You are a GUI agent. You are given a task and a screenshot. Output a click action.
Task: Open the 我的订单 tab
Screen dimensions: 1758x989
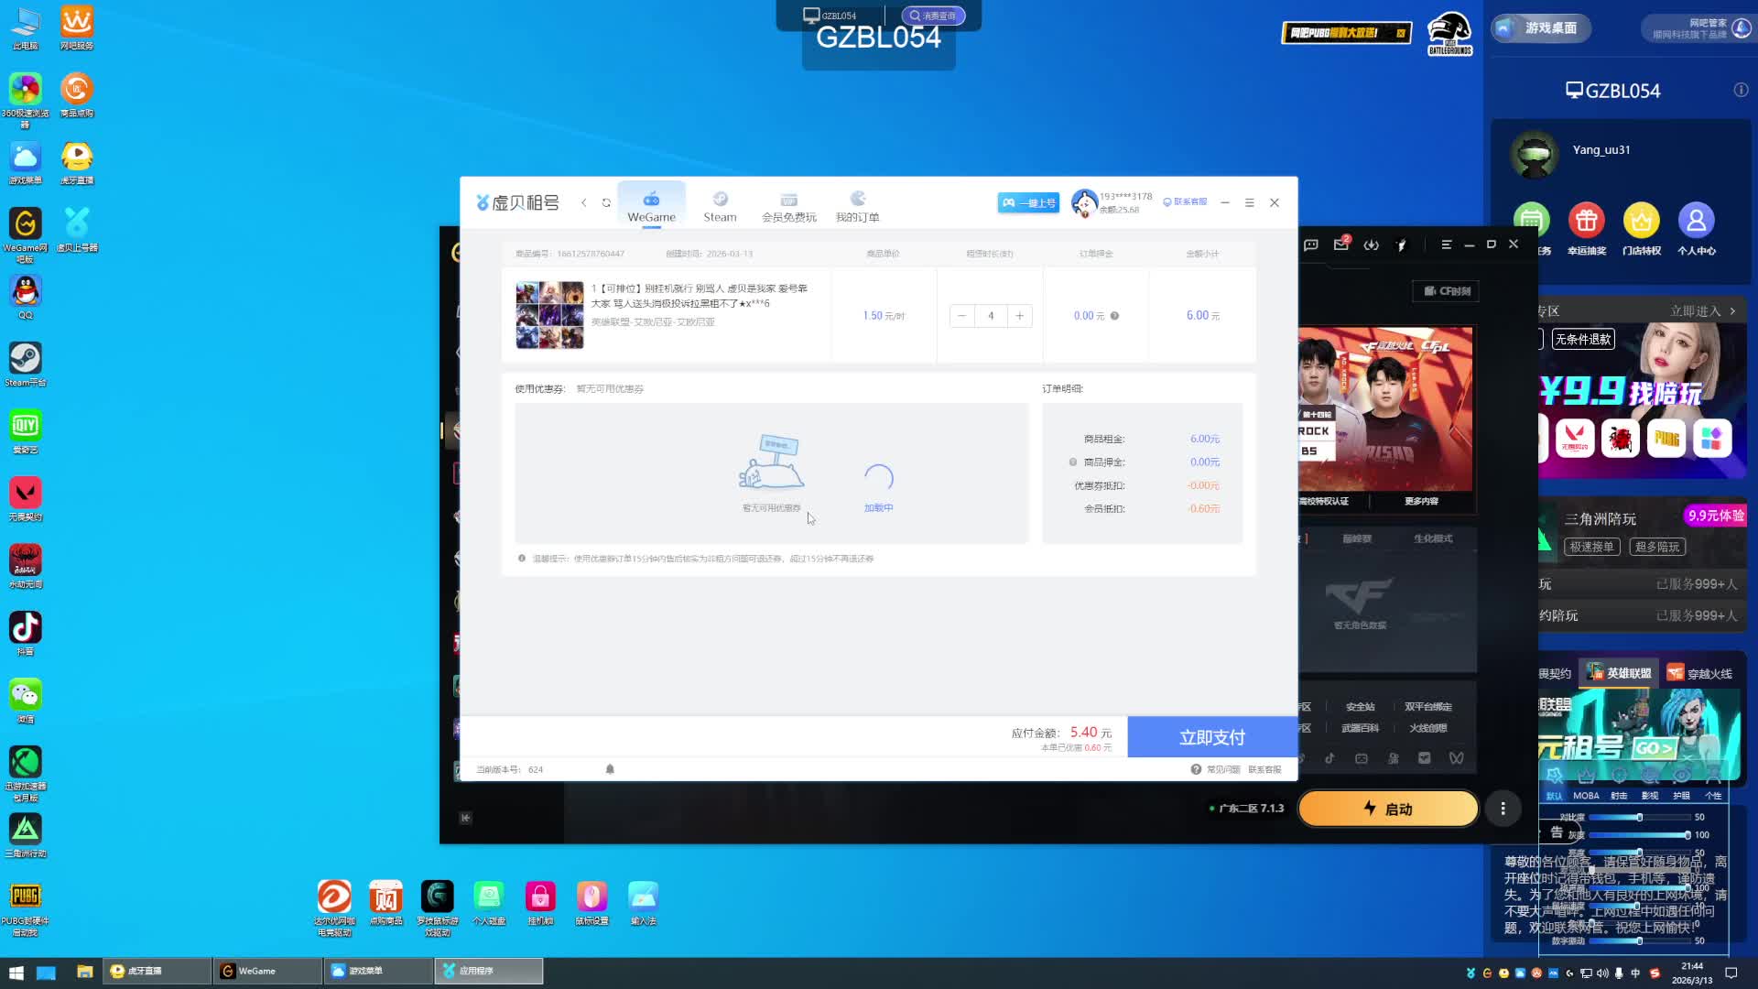click(857, 205)
